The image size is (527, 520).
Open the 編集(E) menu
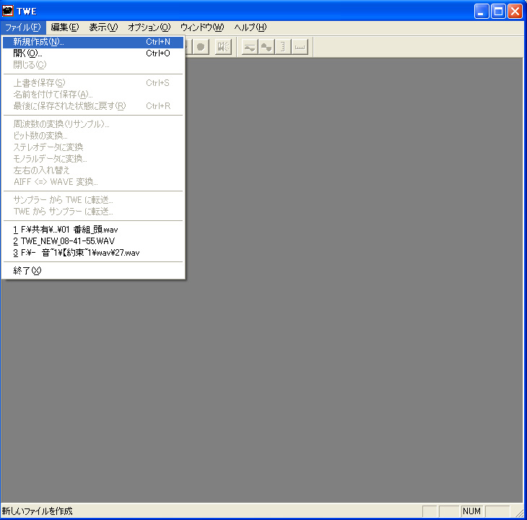point(64,27)
